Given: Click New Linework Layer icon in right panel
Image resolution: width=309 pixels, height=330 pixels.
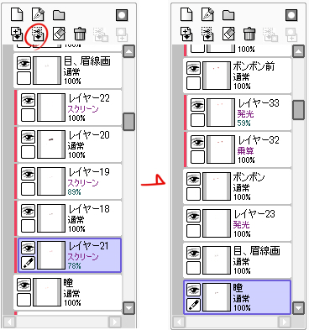Looking at the screenshot, I should click(207, 14).
